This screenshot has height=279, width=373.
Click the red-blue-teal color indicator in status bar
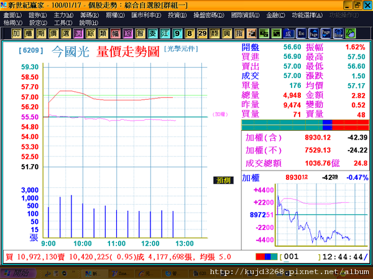coord(267,257)
